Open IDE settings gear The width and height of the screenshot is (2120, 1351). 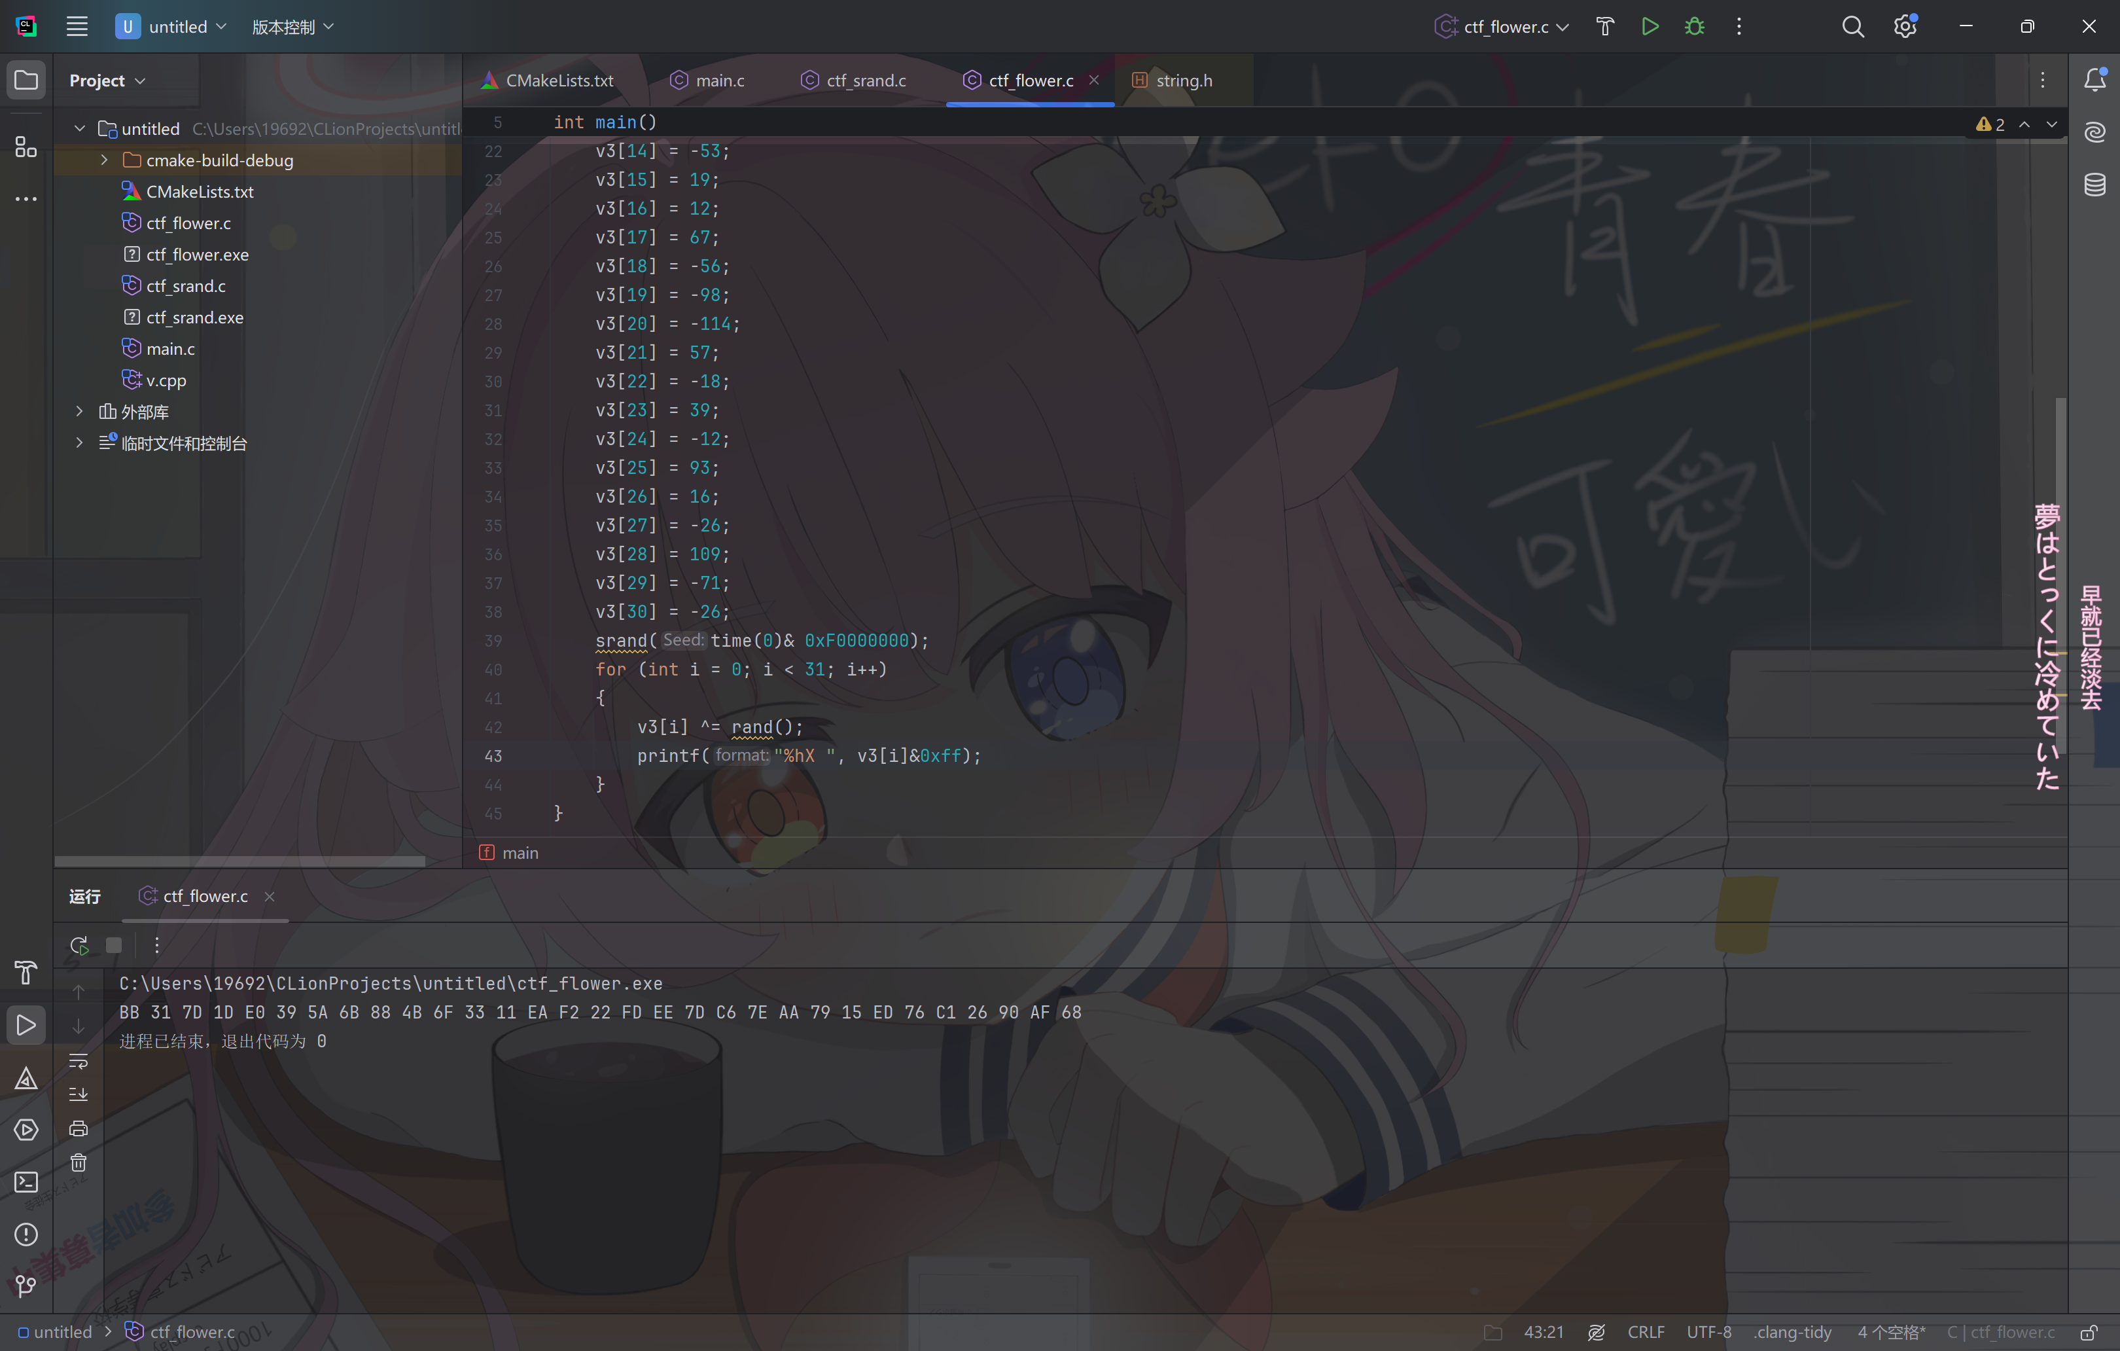pos(1905,26)
